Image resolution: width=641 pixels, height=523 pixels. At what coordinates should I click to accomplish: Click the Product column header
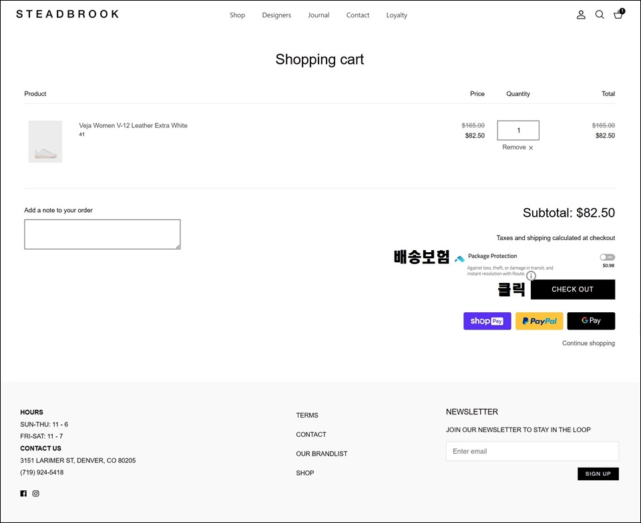coord(35,94)
